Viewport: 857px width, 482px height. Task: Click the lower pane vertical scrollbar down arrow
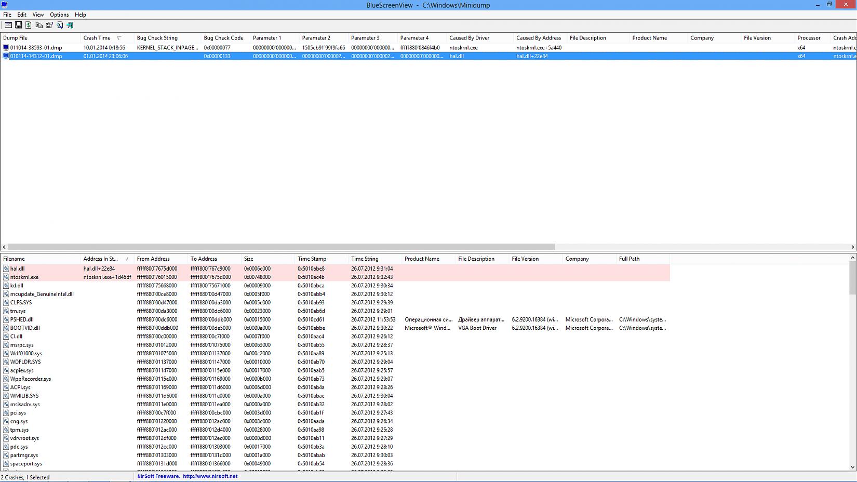(x=852, y=467)
